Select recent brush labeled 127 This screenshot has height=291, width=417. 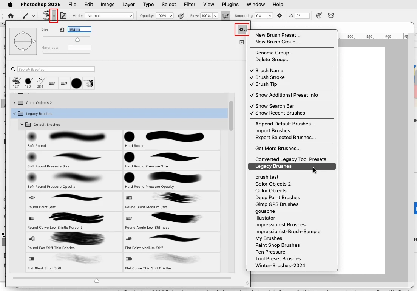(x=16, y=83)
